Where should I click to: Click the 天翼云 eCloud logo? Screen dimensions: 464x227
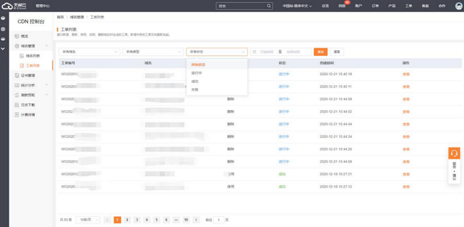(x=14, y=6)
